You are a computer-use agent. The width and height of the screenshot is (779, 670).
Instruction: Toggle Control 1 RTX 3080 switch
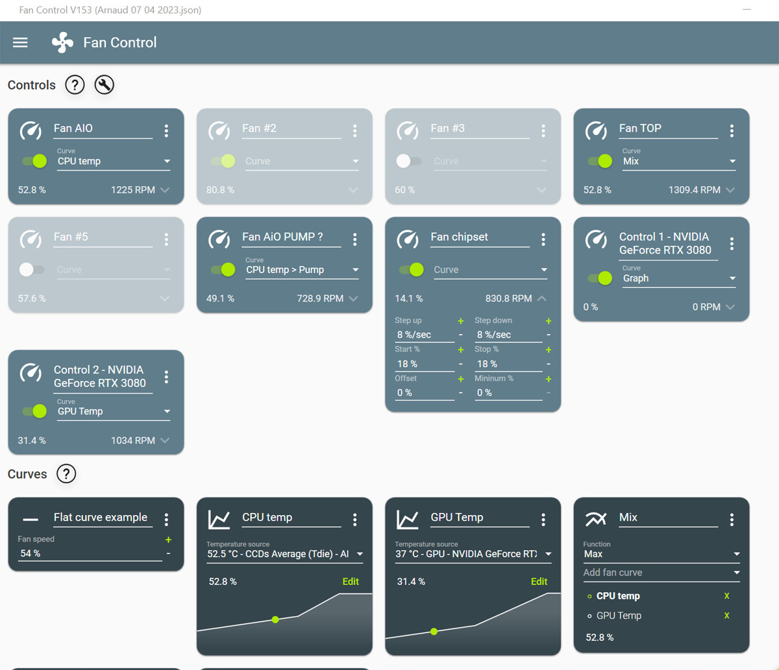pos(600,278)
